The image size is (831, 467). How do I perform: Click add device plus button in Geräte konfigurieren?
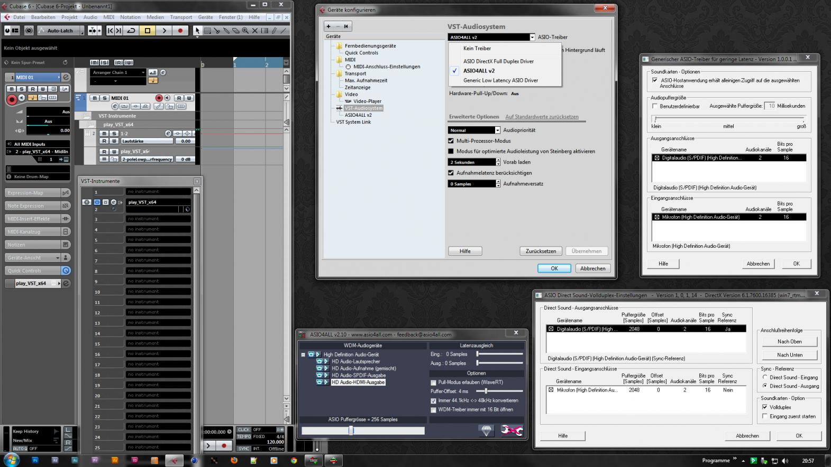(x=328, y=26)
